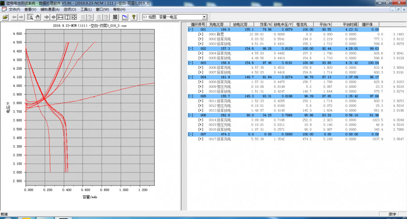Click the fit-height toolbar icon
This screenshot has height=219, width=407.
pyautogui.click(x=67, y=17)
